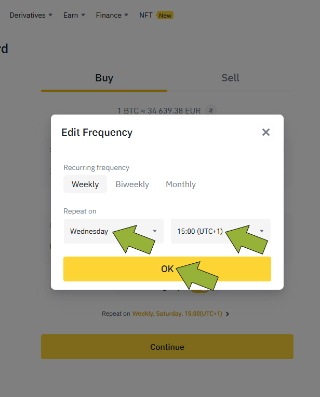The width and height of the screenshot is (320, 397).
Task: Open the Repeat on Weekly, Saturday link
Action: click(x=177, y=314)
